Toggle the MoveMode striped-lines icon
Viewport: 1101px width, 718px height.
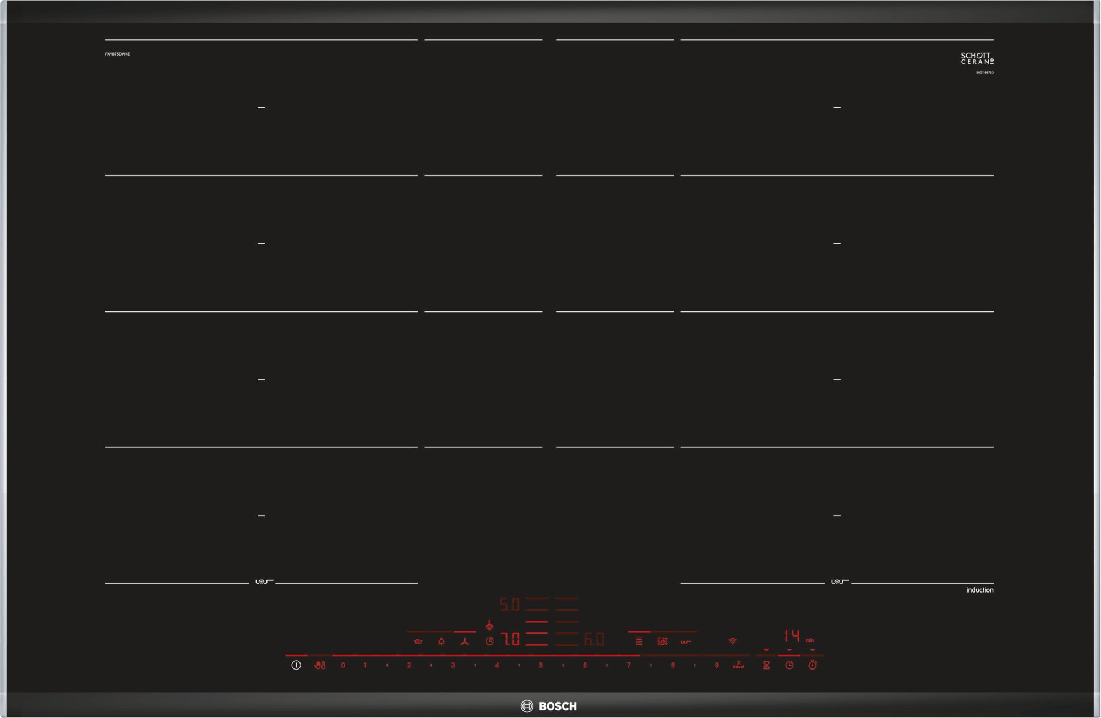639,642
